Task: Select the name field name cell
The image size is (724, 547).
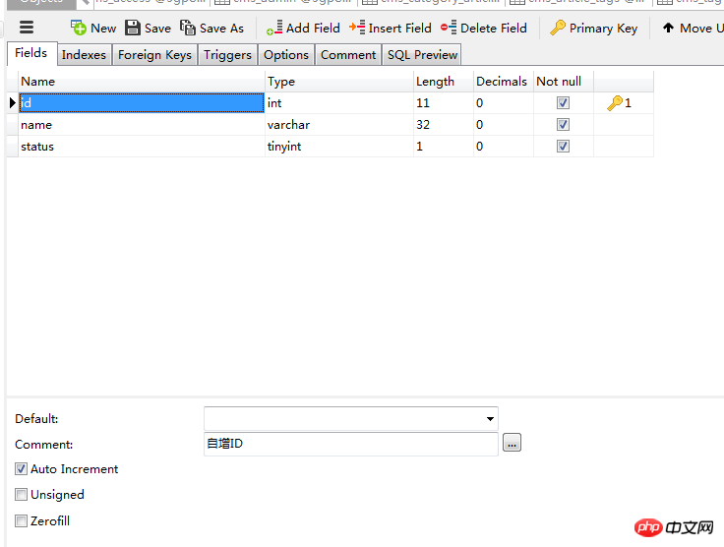Action: click(142, 124)
